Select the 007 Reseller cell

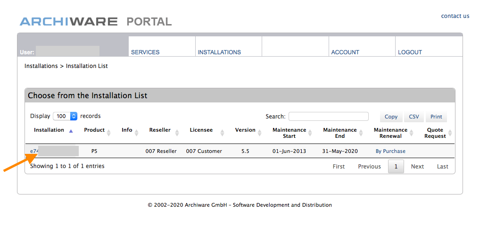pyautogui.click(x=161, y=151)
